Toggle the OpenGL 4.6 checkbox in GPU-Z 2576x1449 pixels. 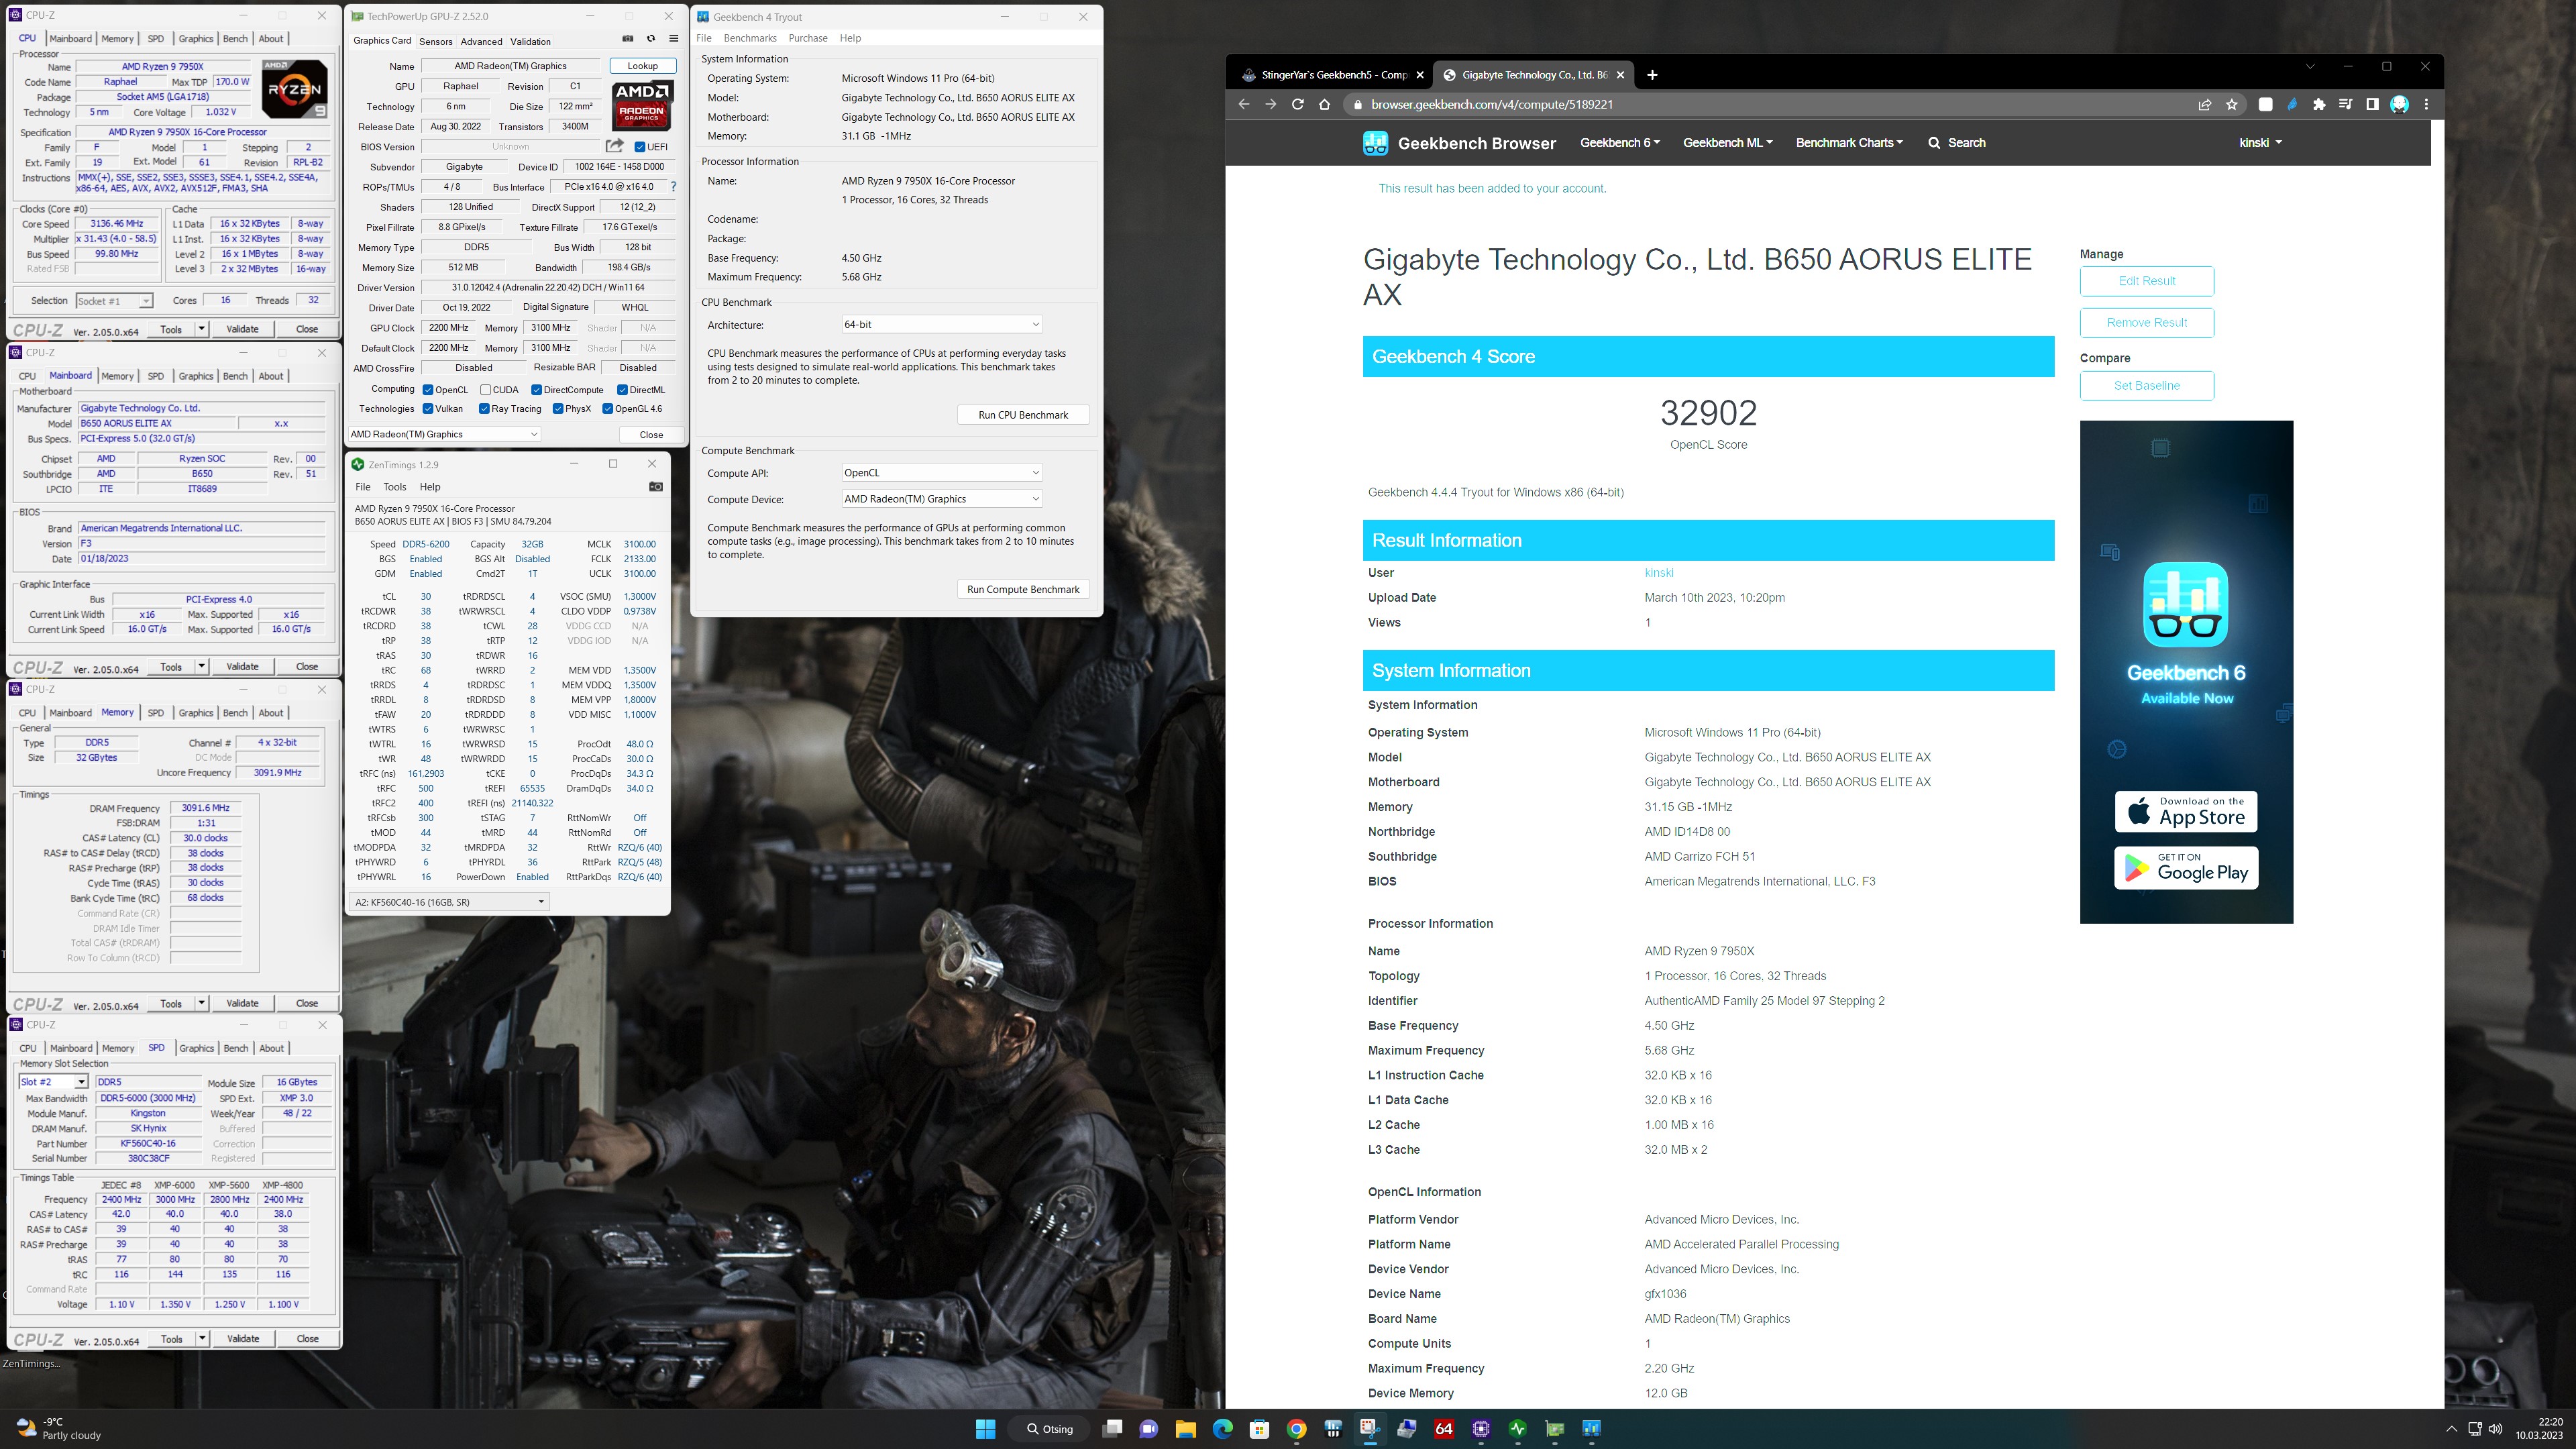(608, 409)
